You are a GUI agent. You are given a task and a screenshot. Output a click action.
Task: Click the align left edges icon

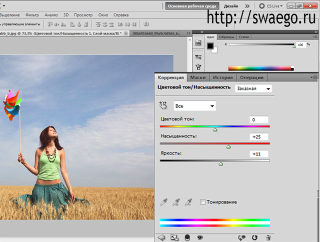coord(72,24)
